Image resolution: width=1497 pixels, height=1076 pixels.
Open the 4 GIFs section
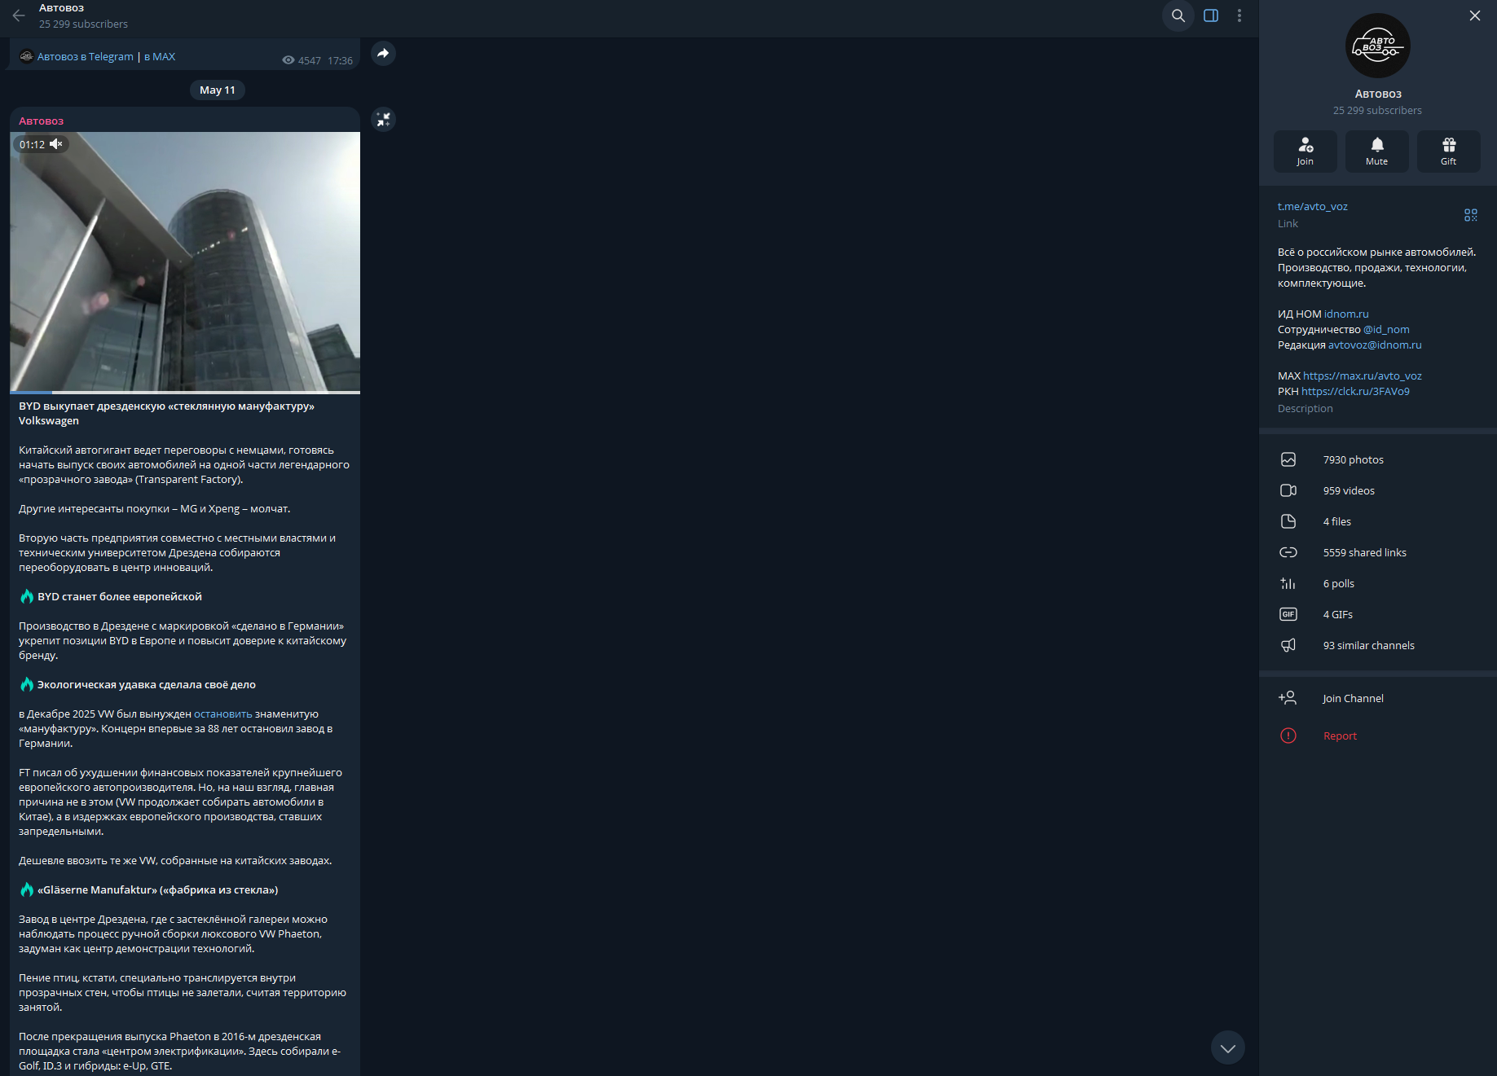1378,615
